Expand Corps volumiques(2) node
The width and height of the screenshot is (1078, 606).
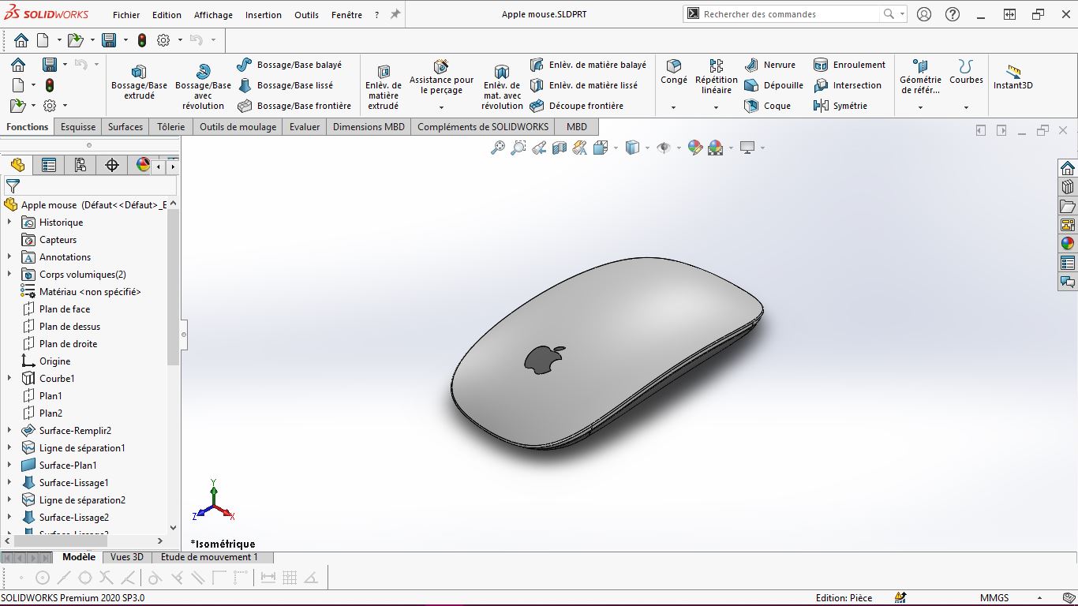point(9,275)
